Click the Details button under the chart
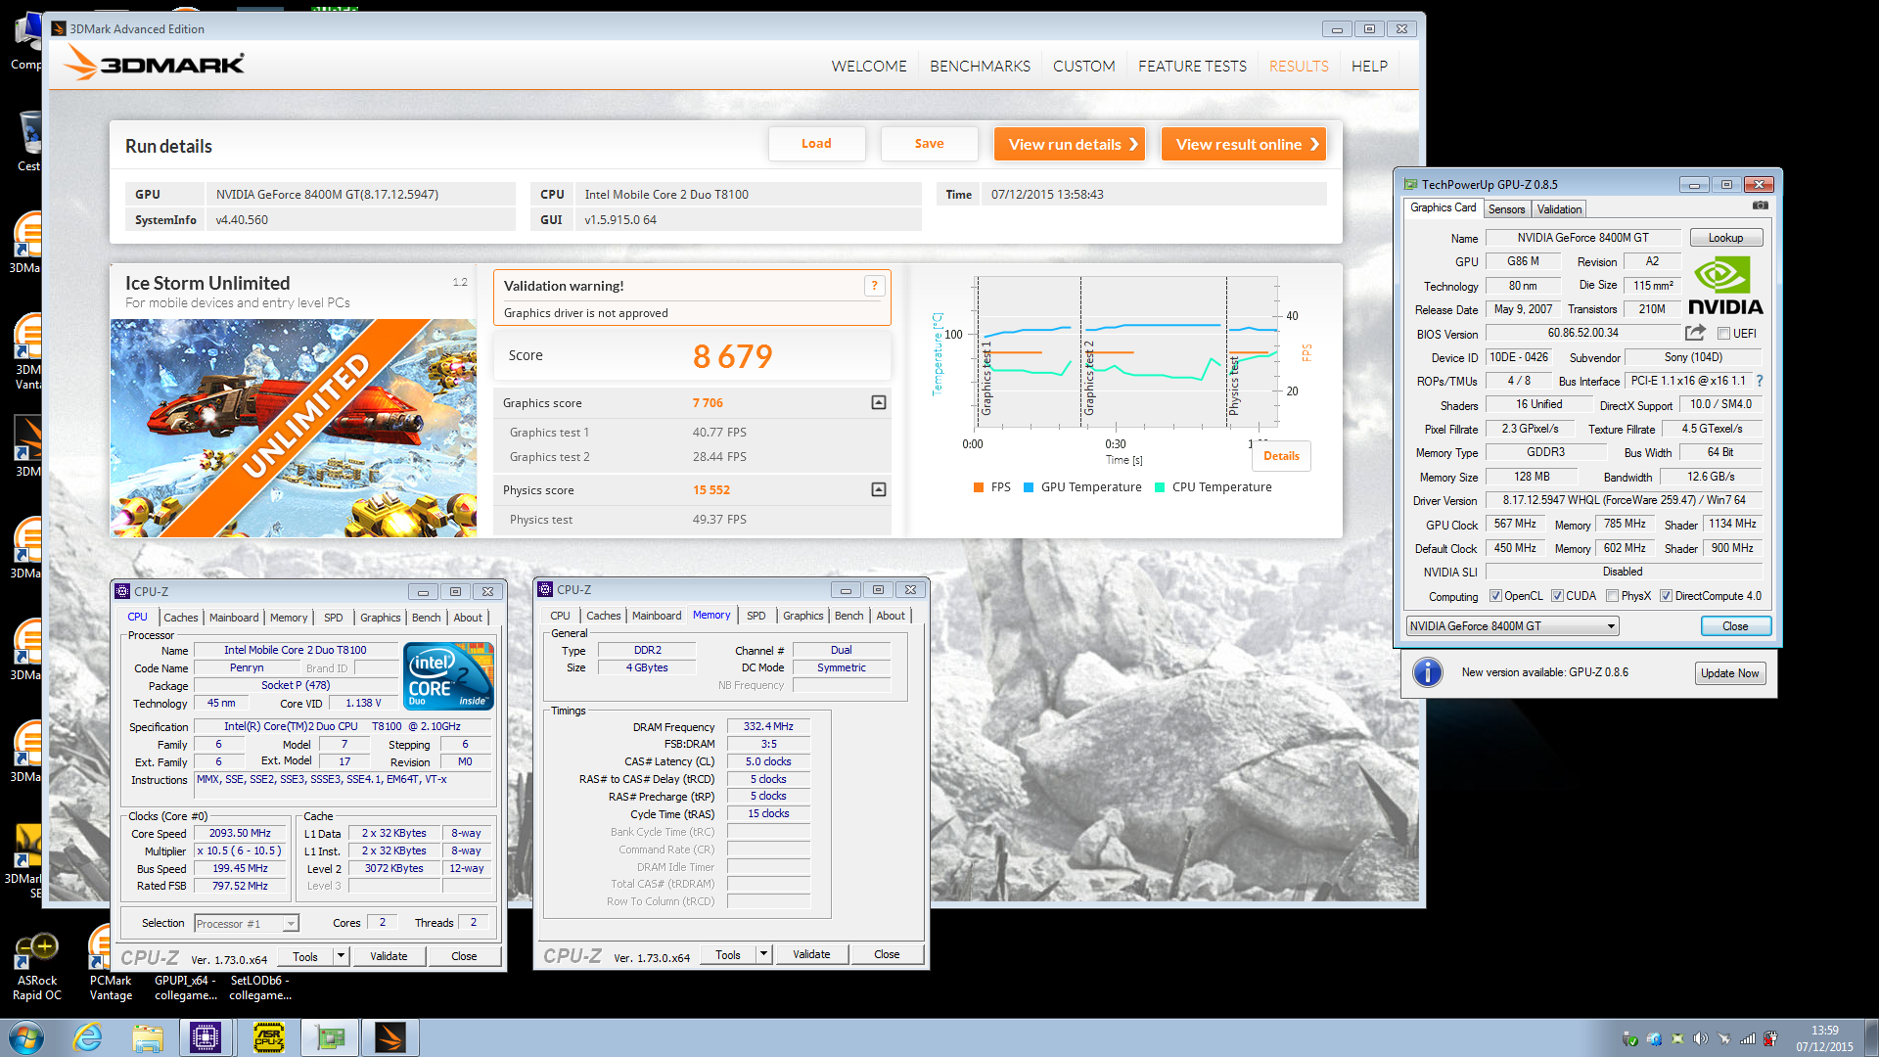 click(x=1281, y=456)
